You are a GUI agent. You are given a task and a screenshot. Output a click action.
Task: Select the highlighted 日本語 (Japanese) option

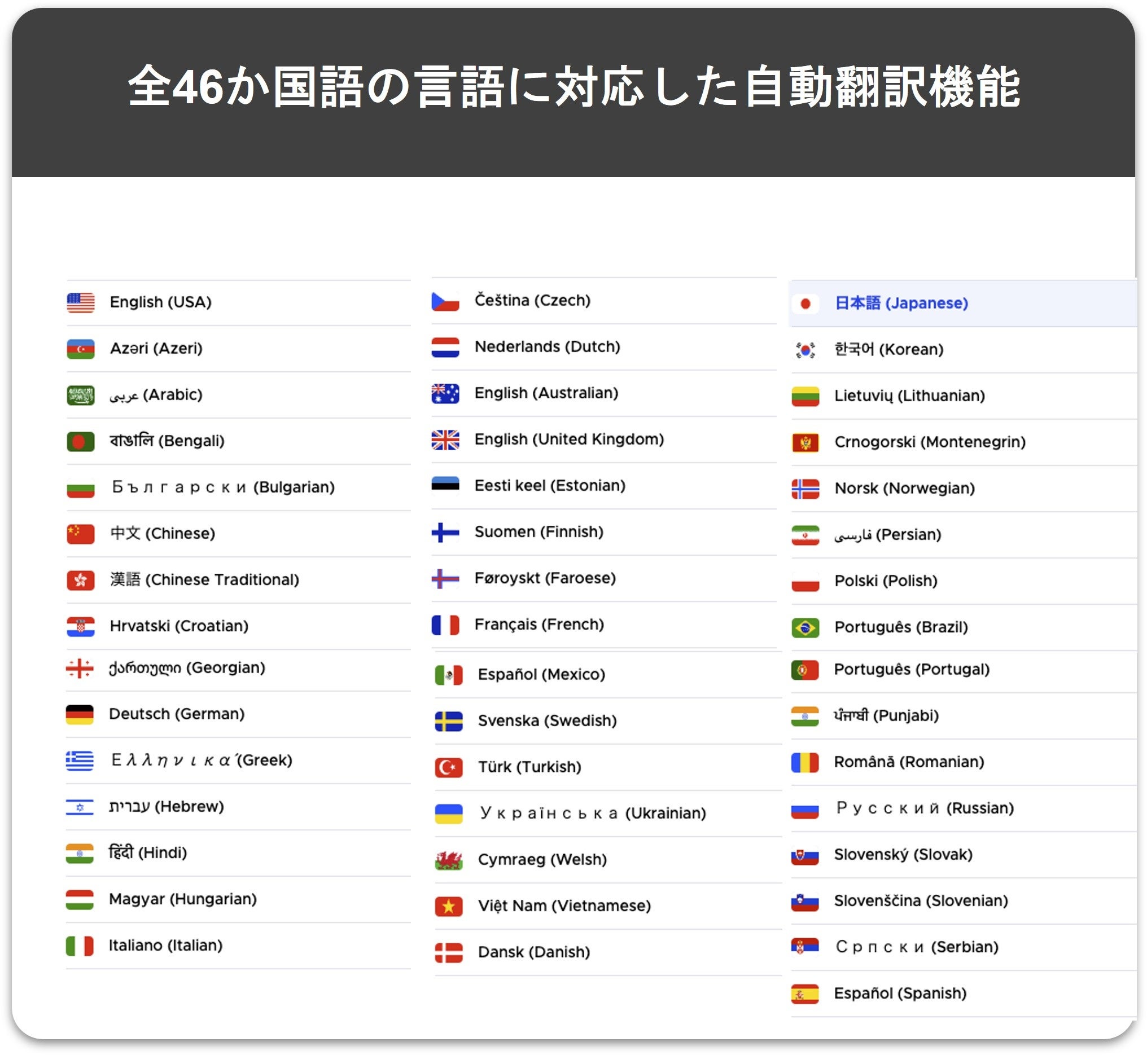(x=901, y=304)
